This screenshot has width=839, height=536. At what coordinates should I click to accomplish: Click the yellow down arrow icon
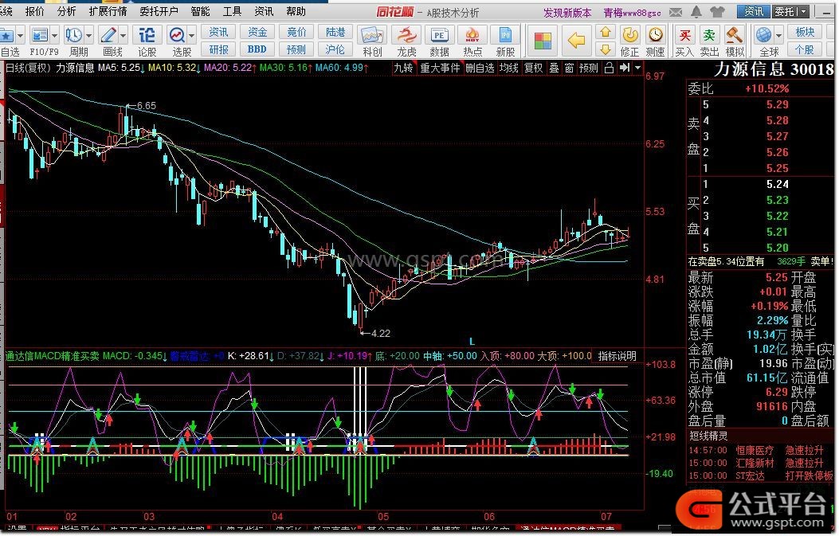point(606,49)
